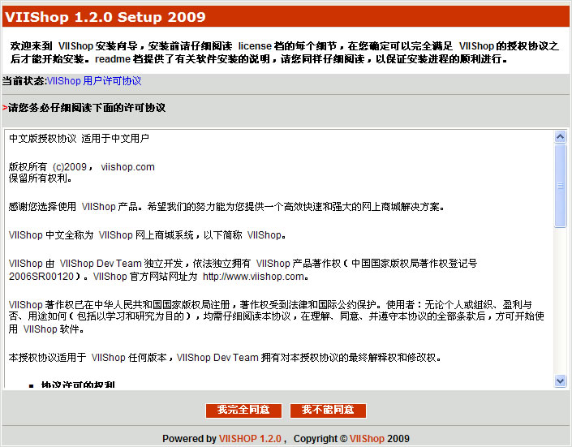
Task: Click the Powered by footer text
Action: [x=189, y=439]
